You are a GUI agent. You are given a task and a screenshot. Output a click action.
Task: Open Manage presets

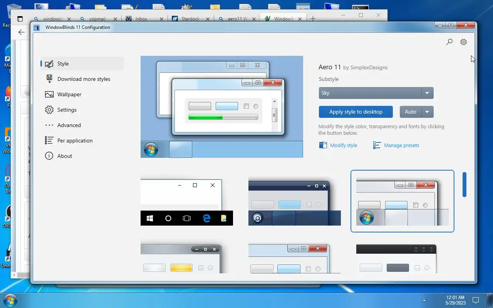click(x=396, y=145)
